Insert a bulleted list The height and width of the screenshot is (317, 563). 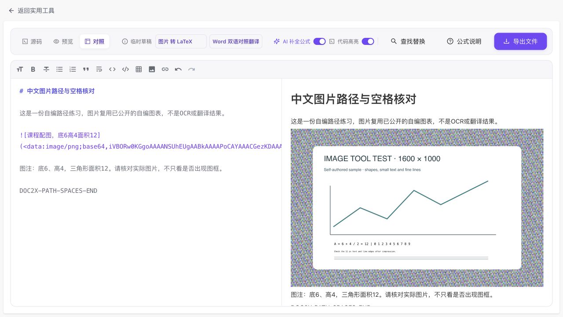tap(59, 69)
